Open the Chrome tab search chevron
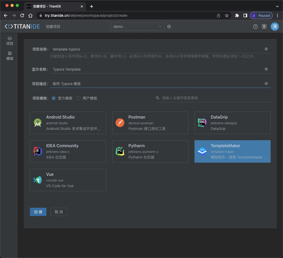Image resolution: width=283 pixels, height=258 pixels. [277, 6]
